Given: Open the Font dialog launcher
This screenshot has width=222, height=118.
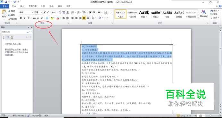Looking at the screenshot, I should pyautogui.click(x=68, y=23).
